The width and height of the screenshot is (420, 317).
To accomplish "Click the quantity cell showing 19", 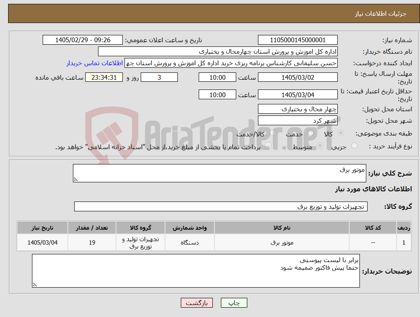I will (x=92, y=242).
